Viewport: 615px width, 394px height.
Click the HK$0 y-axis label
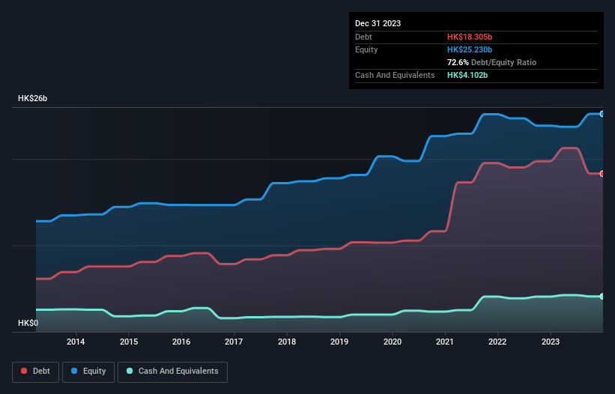coord(28,323)
